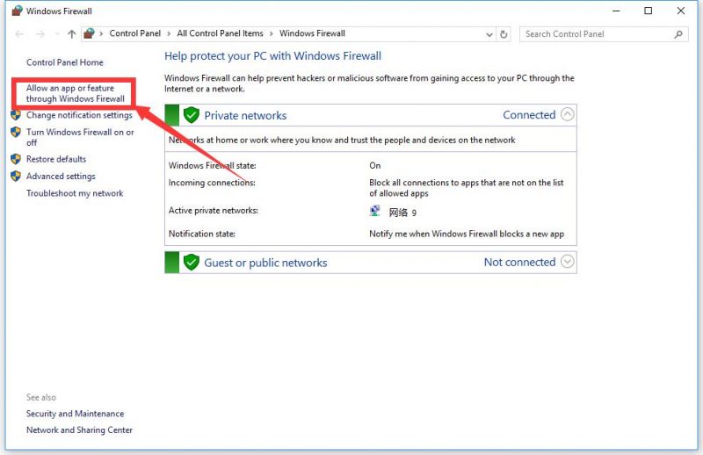
Task: Click the Control Panel icon in address bar
Action: click(90, 33)
